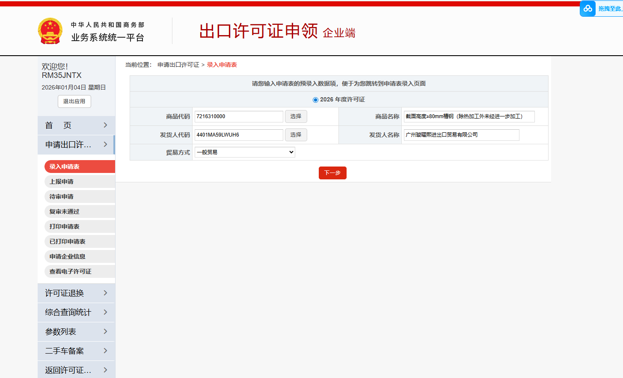The width and height of the screenshot is (623, 378).
Task: Click the blue cloud drag-upload icon
Action: click(587, 9)
